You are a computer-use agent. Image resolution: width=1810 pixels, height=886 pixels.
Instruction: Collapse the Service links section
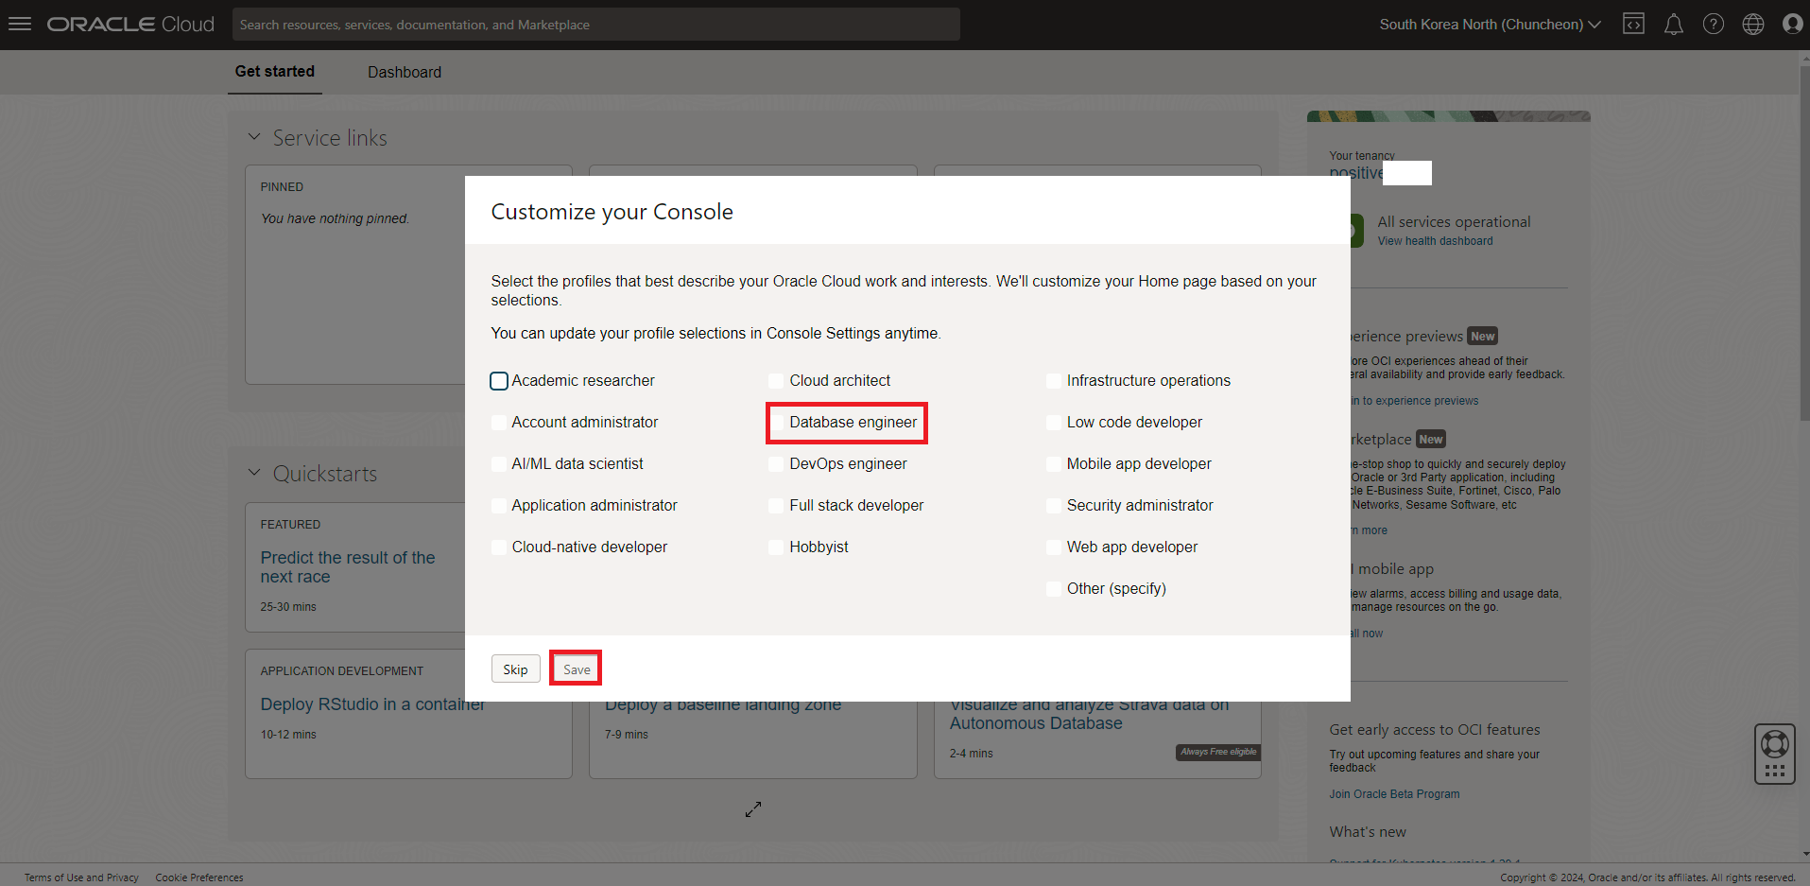point(254,137)
